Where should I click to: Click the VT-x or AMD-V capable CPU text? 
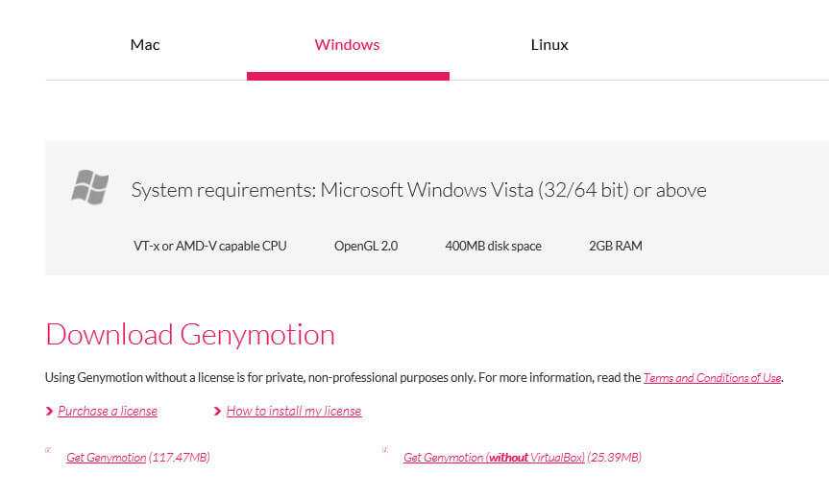(x=209, y=246)
